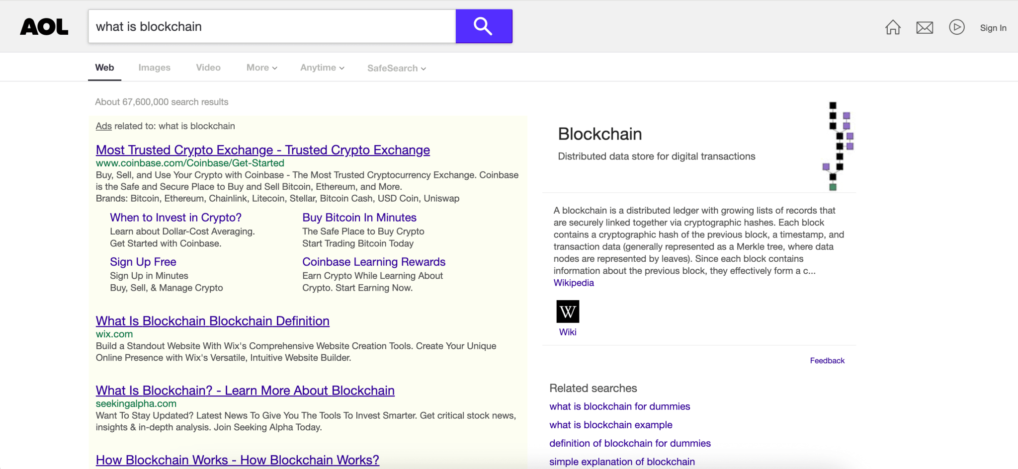Switch to the Video tab
This screenshot has height=469, width=1018.
[x=208, y=68]
